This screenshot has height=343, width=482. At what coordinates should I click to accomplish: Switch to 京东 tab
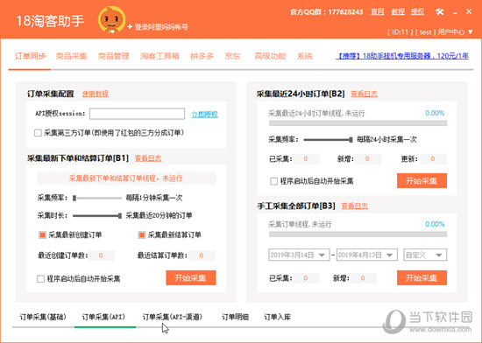pyautogui.click(x=233, y=56)
